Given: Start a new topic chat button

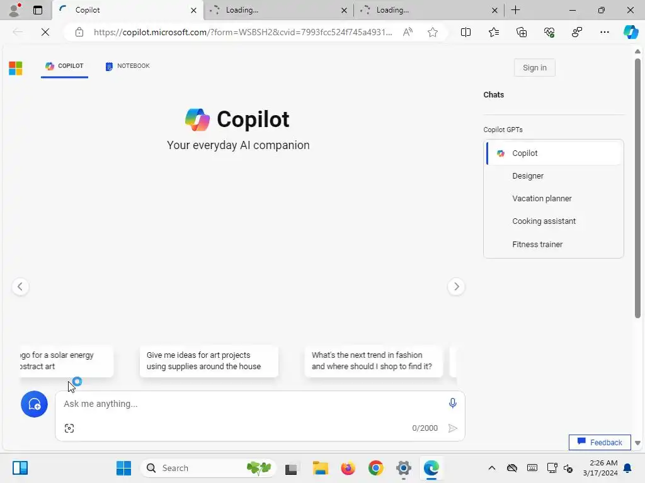Looking at the screenshot, I should tap(34, 404).
